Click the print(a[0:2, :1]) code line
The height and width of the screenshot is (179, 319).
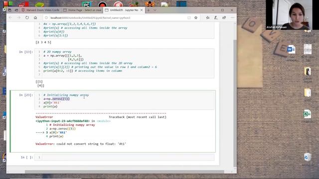click(x=82, y=71)
